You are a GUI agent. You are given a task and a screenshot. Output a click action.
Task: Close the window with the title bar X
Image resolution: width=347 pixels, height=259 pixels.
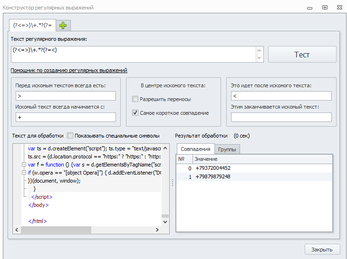340,8
